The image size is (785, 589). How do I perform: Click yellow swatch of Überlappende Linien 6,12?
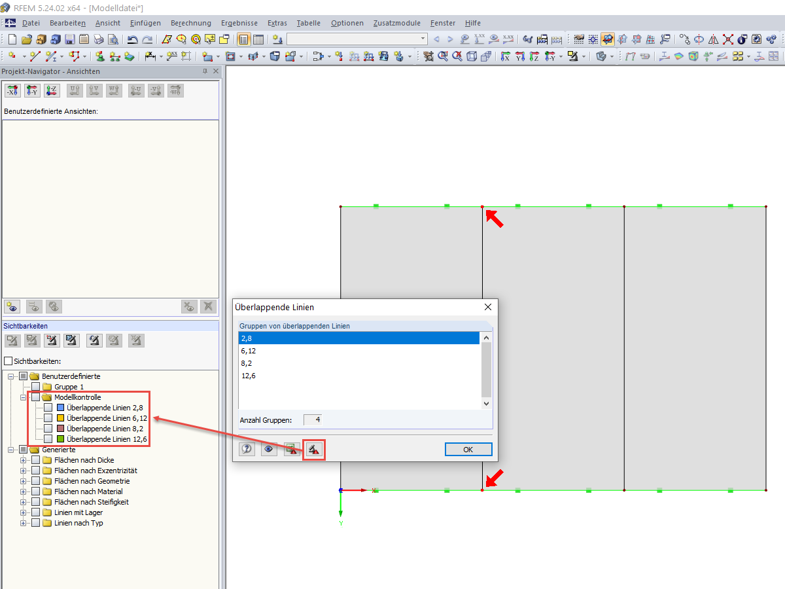click(x=60, y=418)
